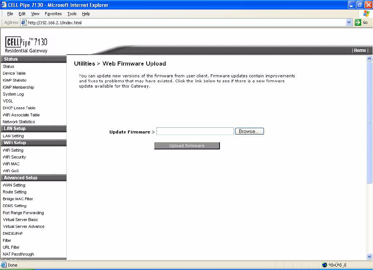Image resolution: width=373 pixels, height=270 pixels.
Task: Open Route Setting page
Action: 14,192
